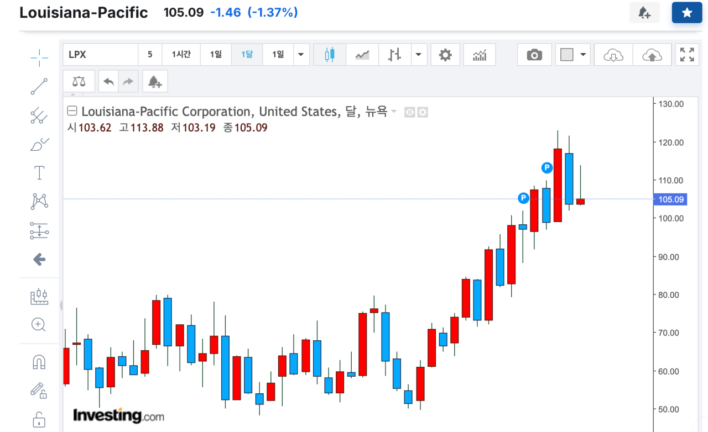Open the compare symbols scales icon
708x432 pixels.
pos(79,82)
